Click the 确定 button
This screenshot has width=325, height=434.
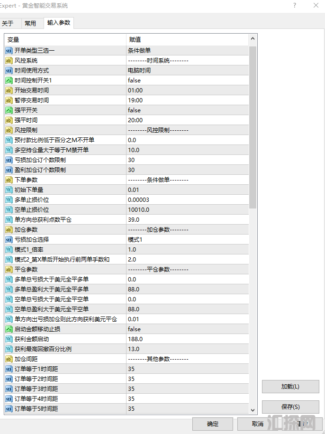pyautogui.click(x=213, y=424)
